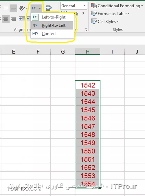Select column J header
The height and width of the screenshot is (196, 145).
point(135,51)
